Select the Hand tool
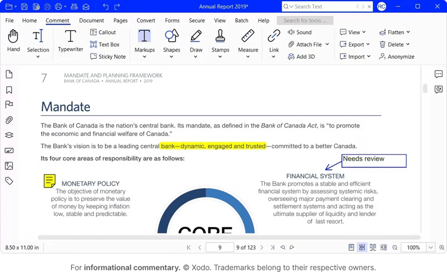 (x=13, y=40)
